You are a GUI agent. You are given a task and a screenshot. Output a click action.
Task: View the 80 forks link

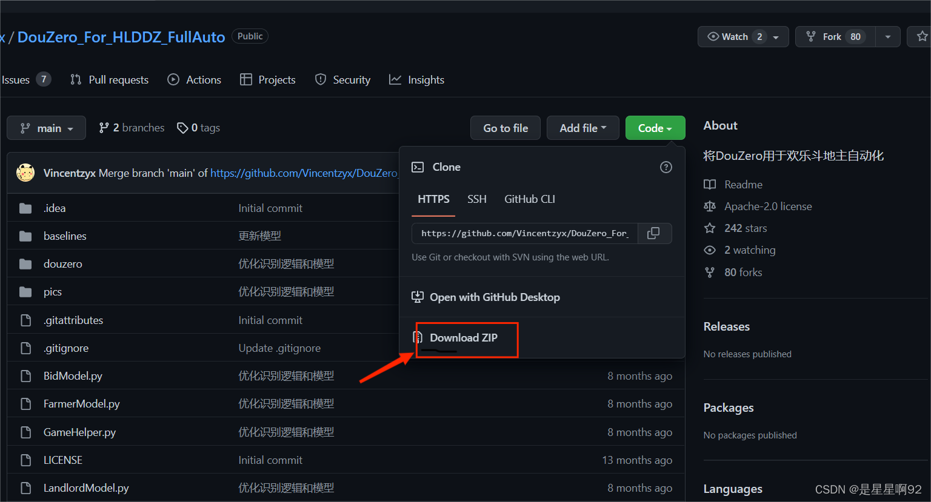coord(743,272)
